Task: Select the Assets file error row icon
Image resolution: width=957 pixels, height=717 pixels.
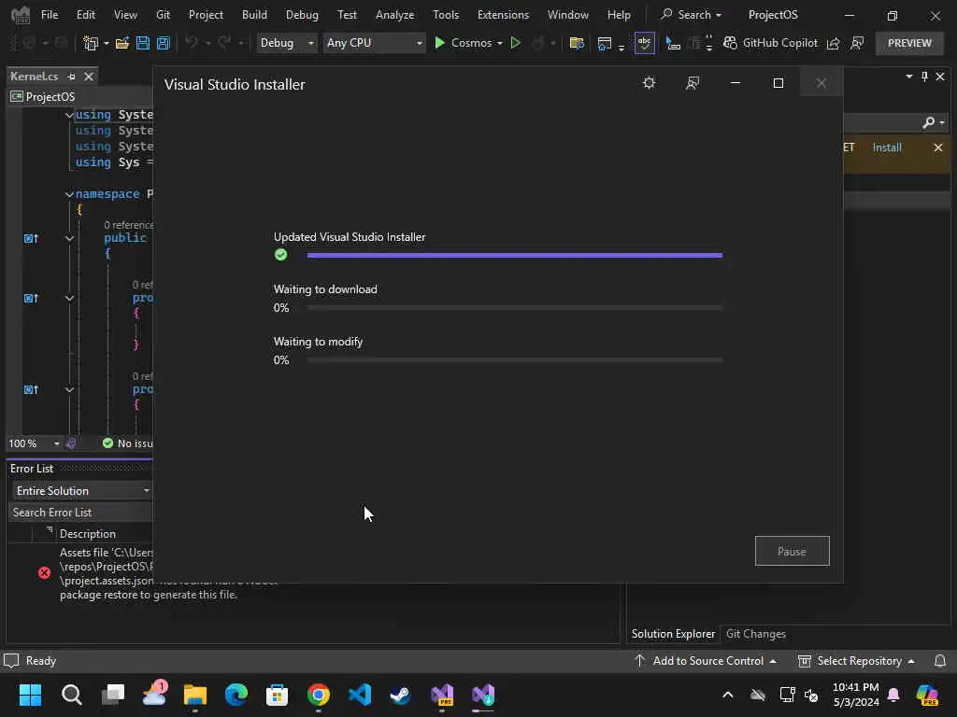Action: pos(44,572)
